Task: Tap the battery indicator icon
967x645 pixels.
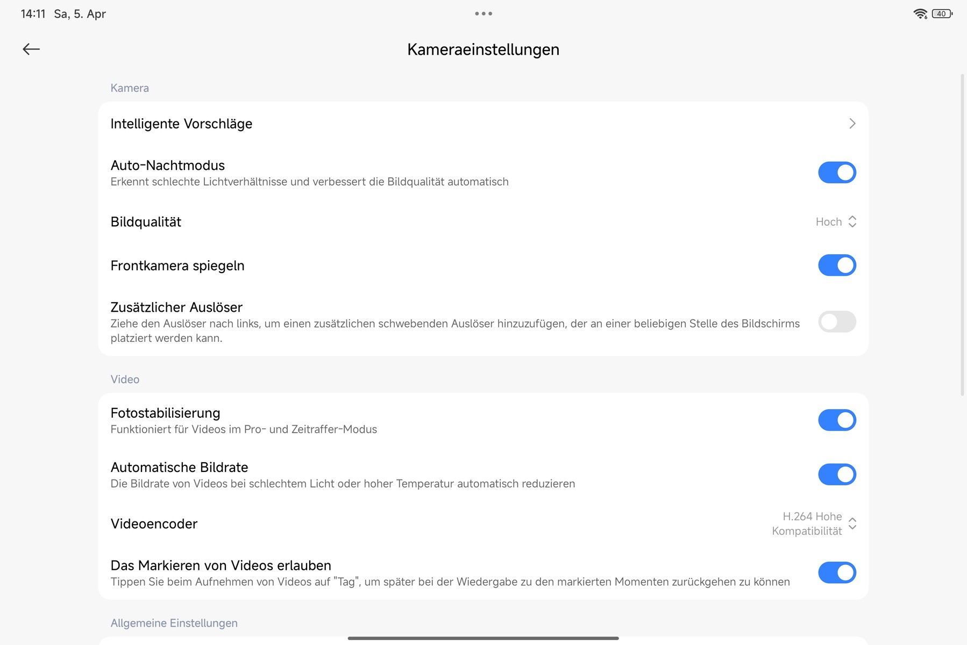Action: pyautogui.click(x=942, y=14)
